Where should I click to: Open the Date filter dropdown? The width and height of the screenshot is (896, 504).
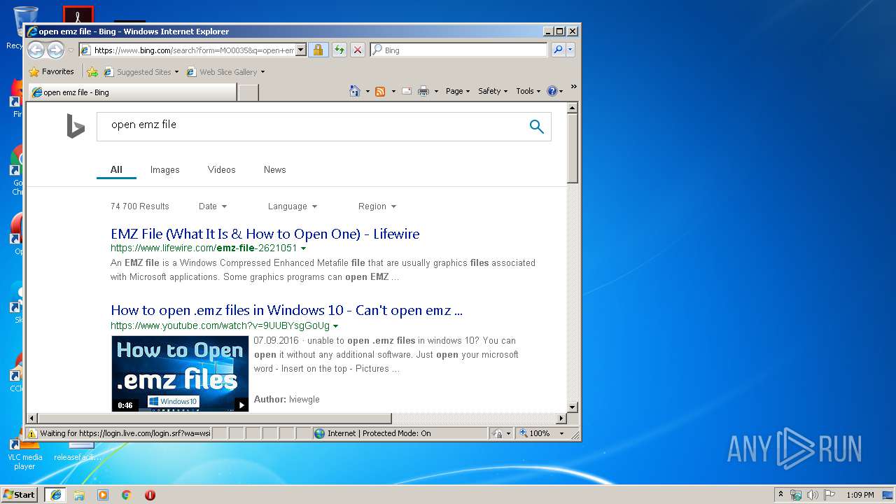(x=213, y=206)
